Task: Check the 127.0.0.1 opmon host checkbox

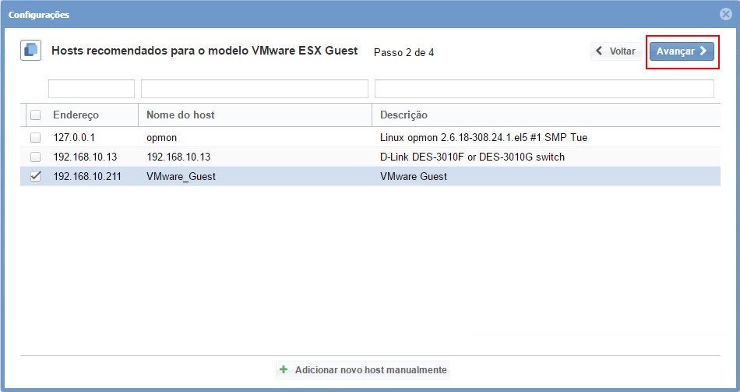Action: [x=35, y=137]
